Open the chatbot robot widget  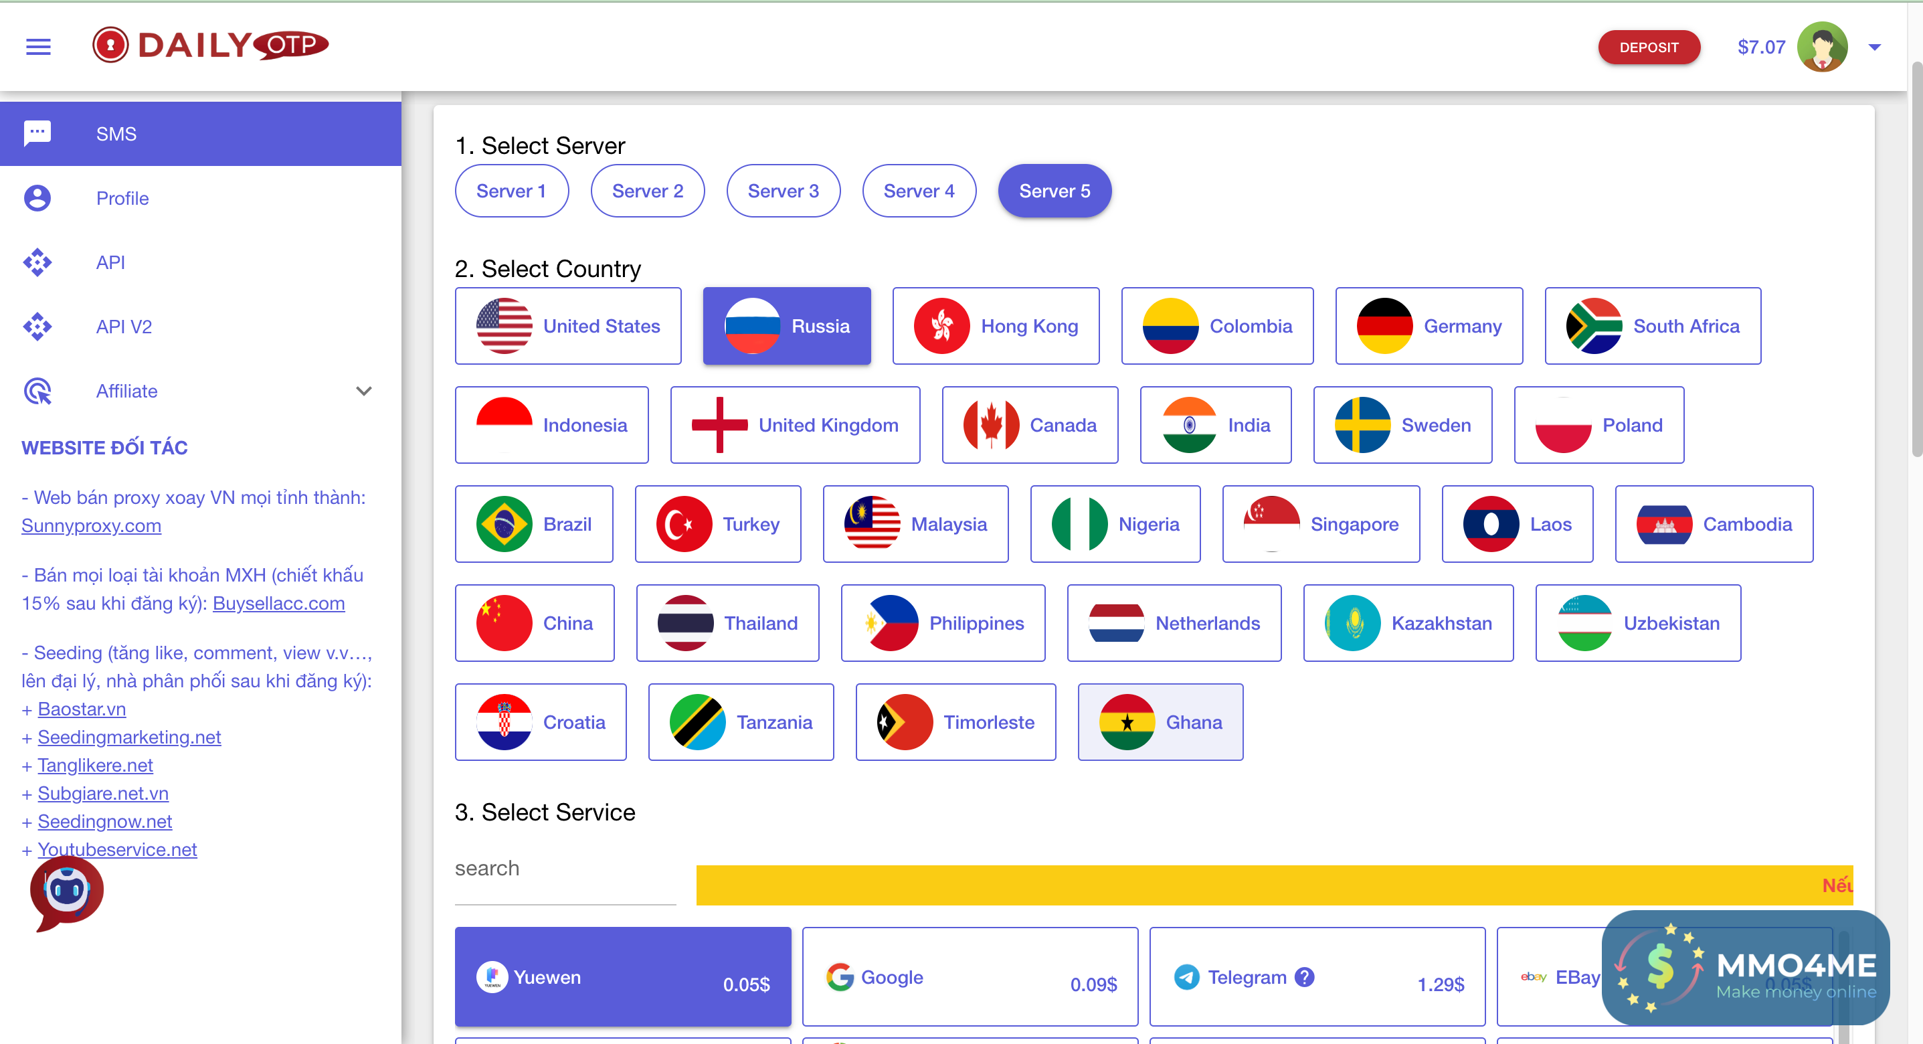pos(66,891)
